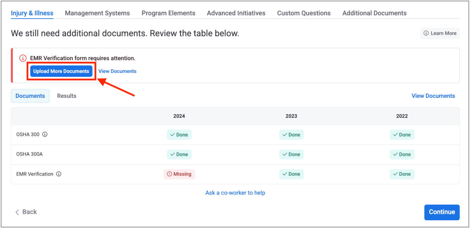Viewport: 470px width, 228px height.
Task: Click the OSHA 300 Done badge for 2024
Action: tap(179, 135)
